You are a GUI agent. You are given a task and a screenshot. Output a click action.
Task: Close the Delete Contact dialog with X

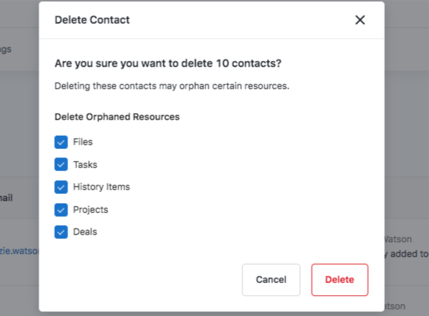coord(360,20)
